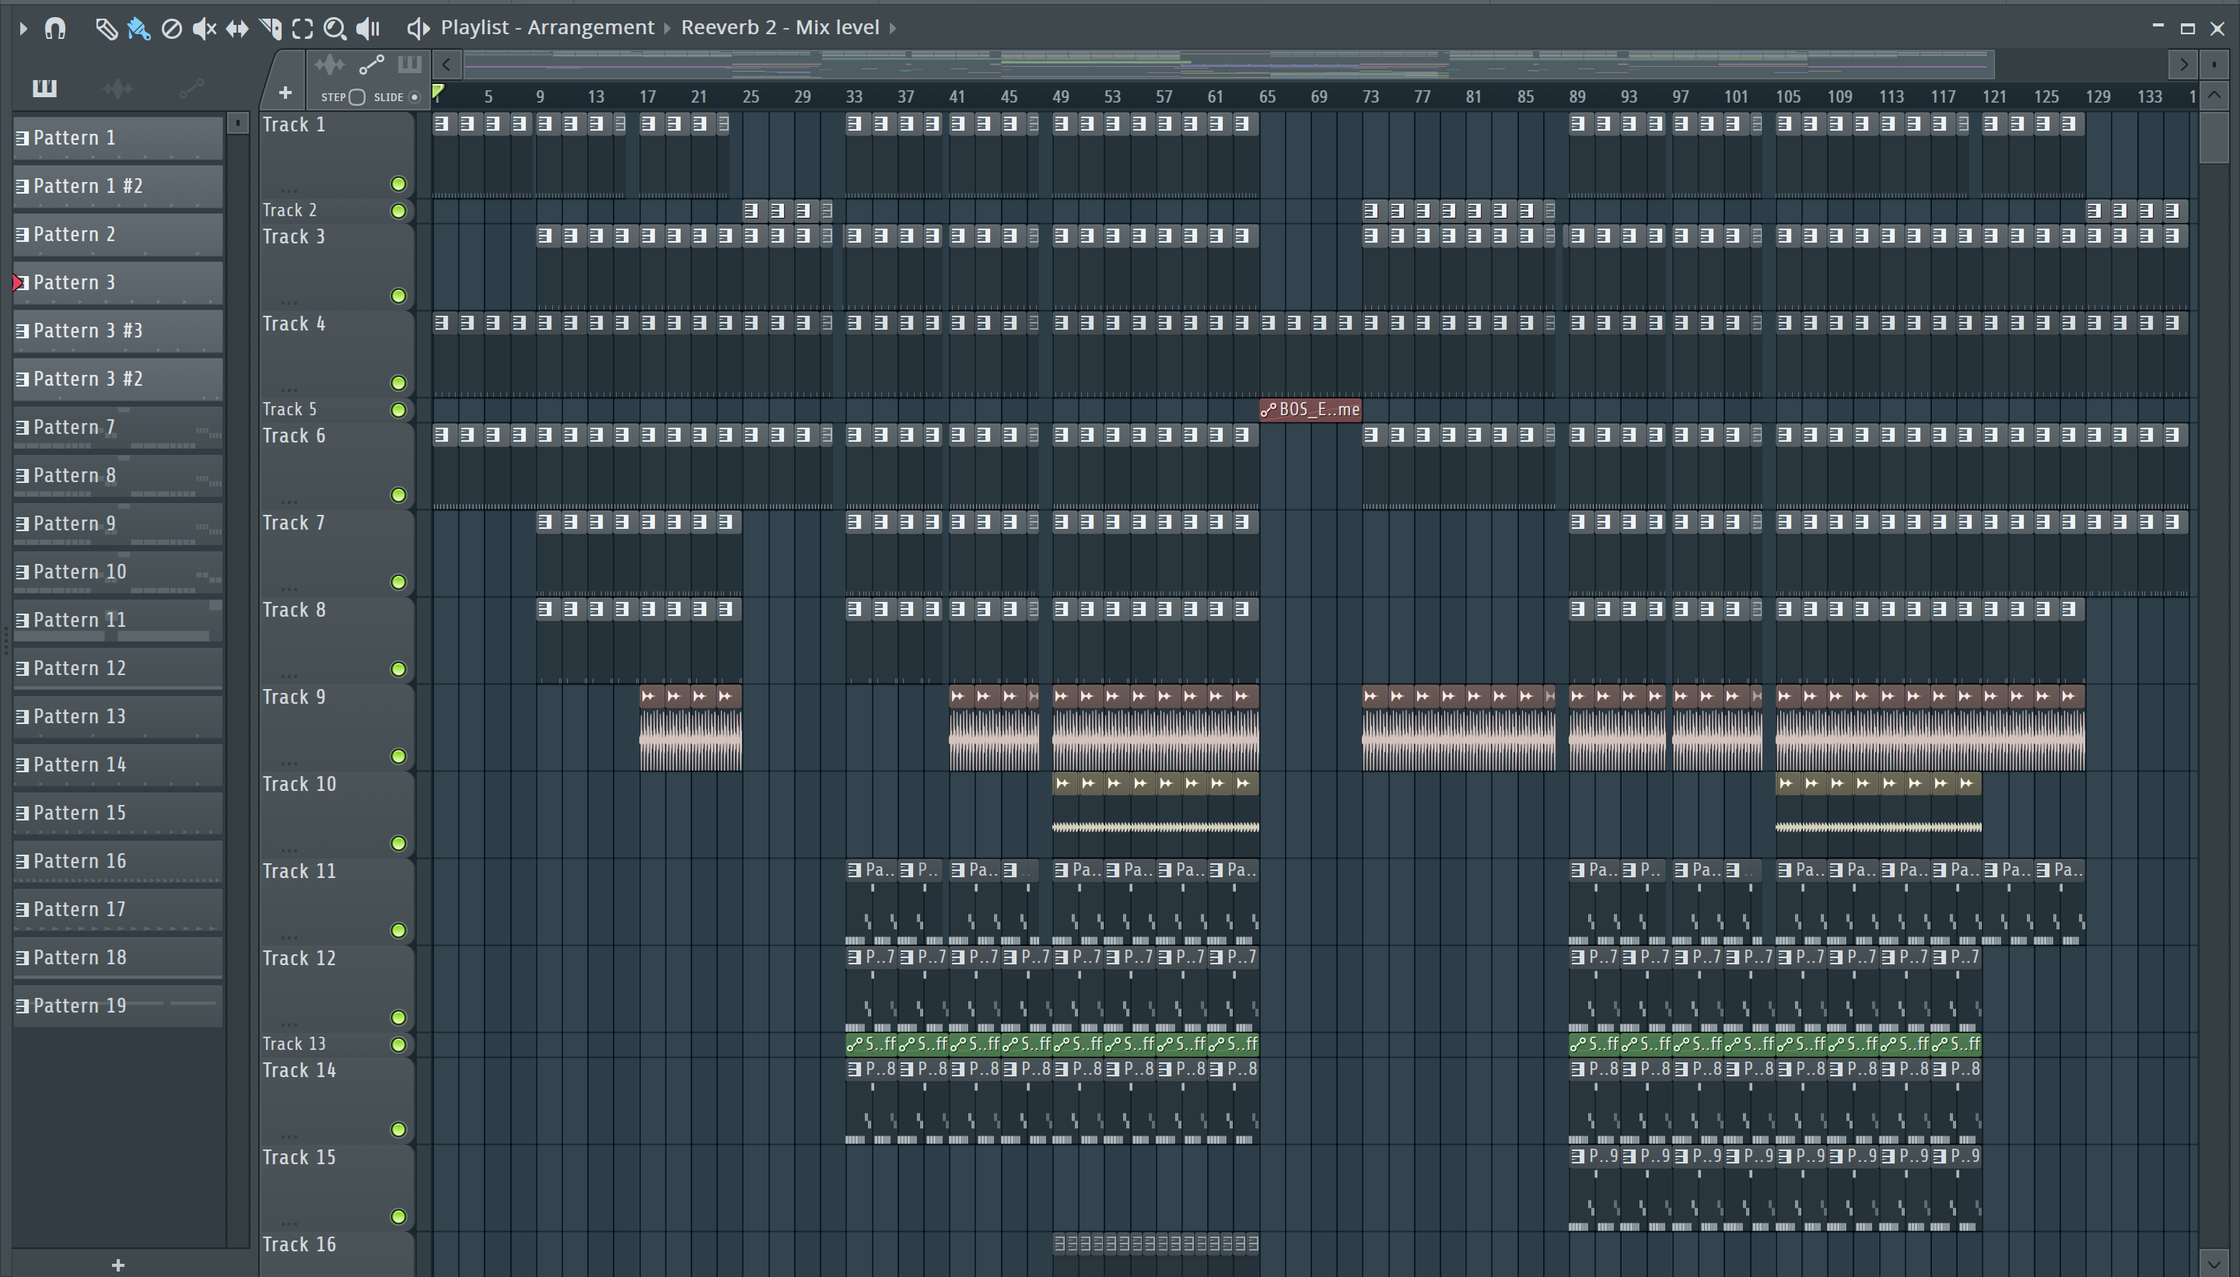Show patterns via picker piano icon

tap(44, 88)
